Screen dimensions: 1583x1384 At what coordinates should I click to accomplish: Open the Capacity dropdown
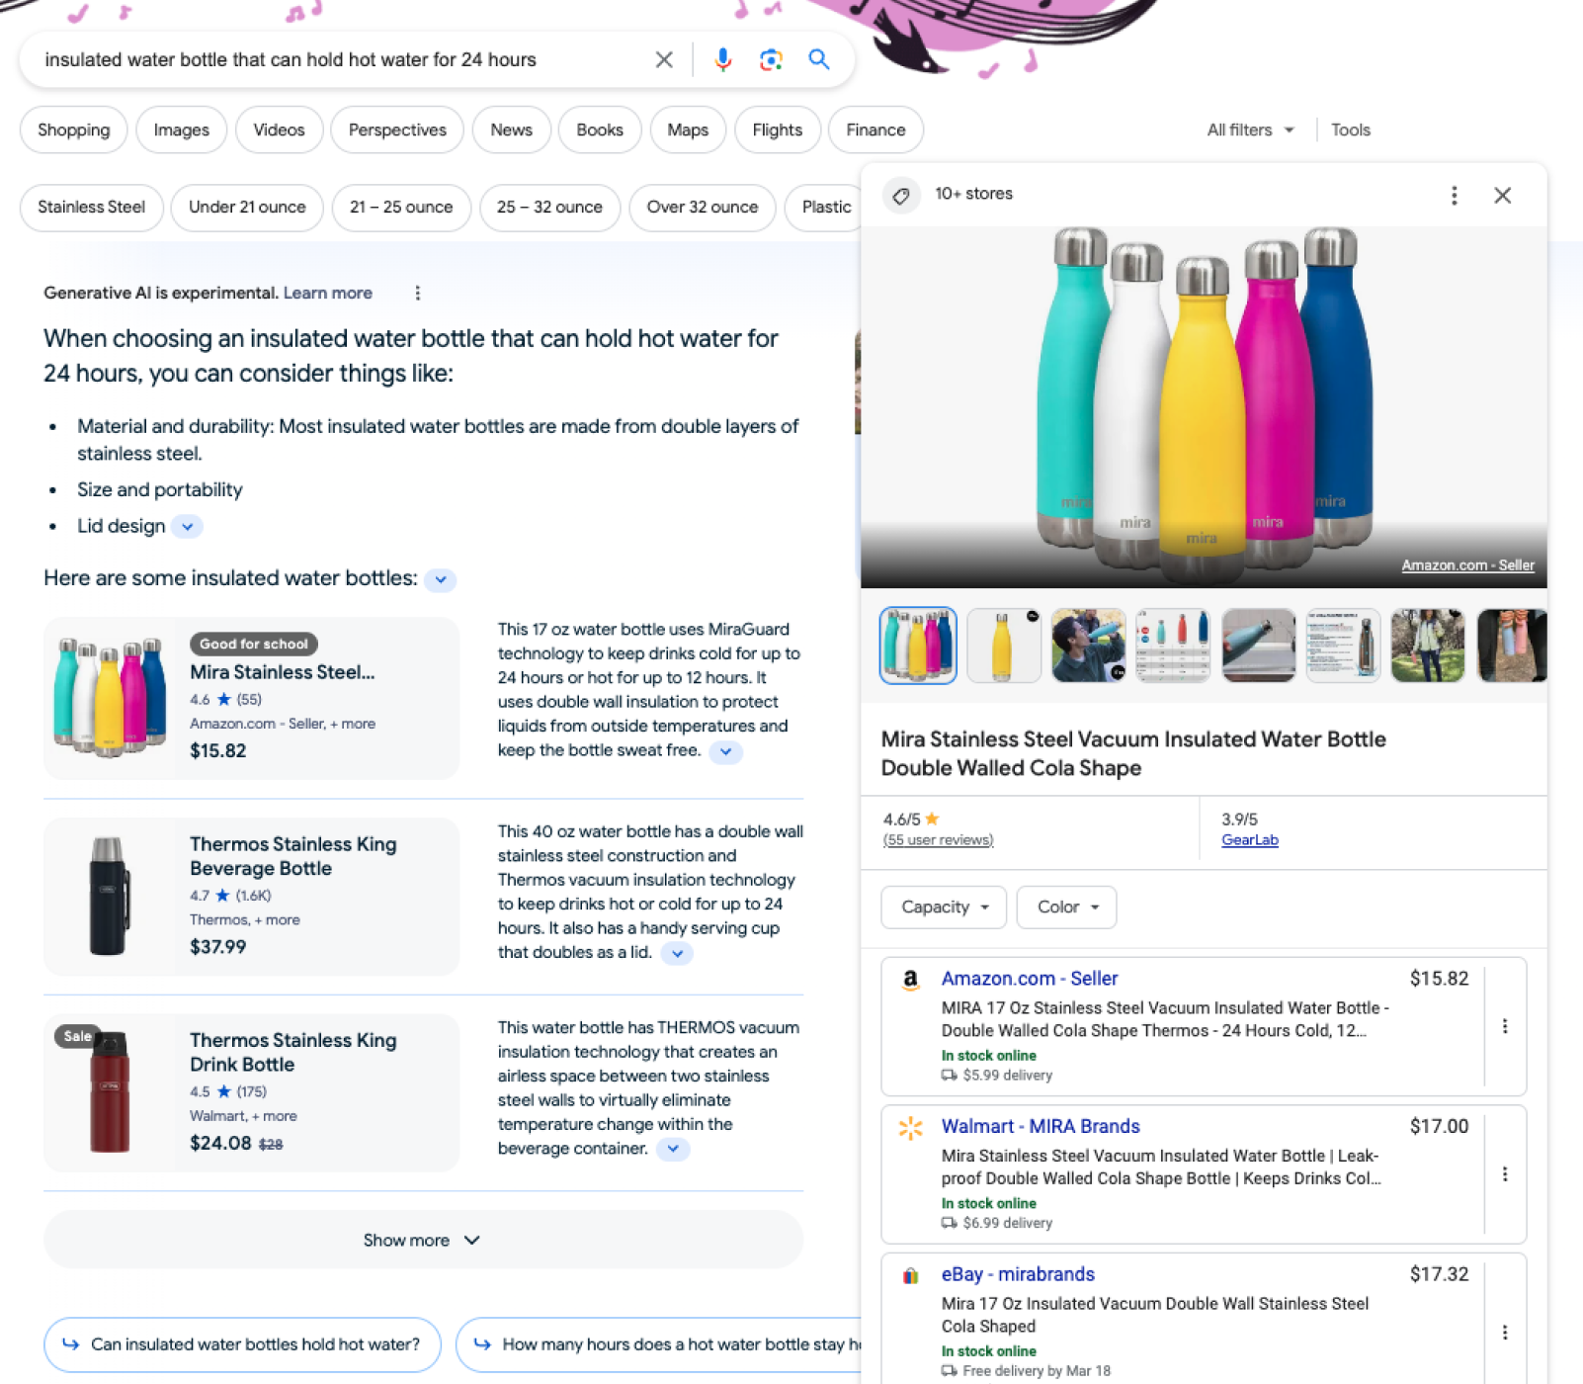click(x=944, y=908)
